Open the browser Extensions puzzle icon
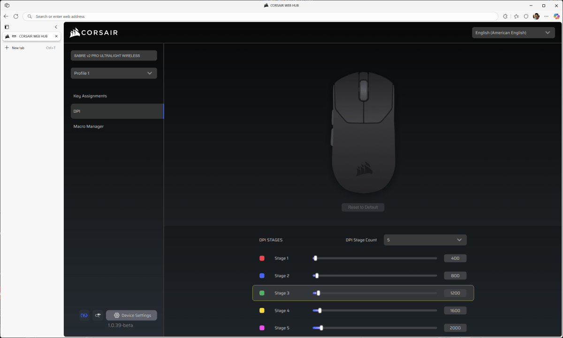The image size is (563, 338). [x=505, y=16]
